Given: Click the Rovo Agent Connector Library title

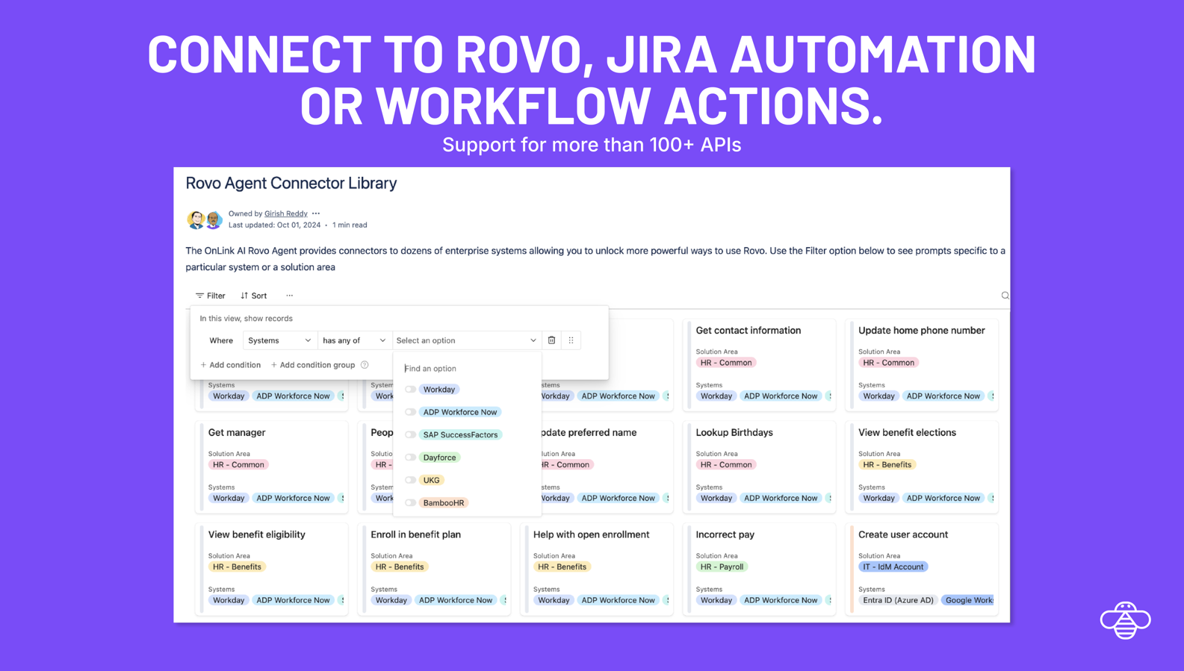Looking at the screenshot, I should [x=291, y=184].
